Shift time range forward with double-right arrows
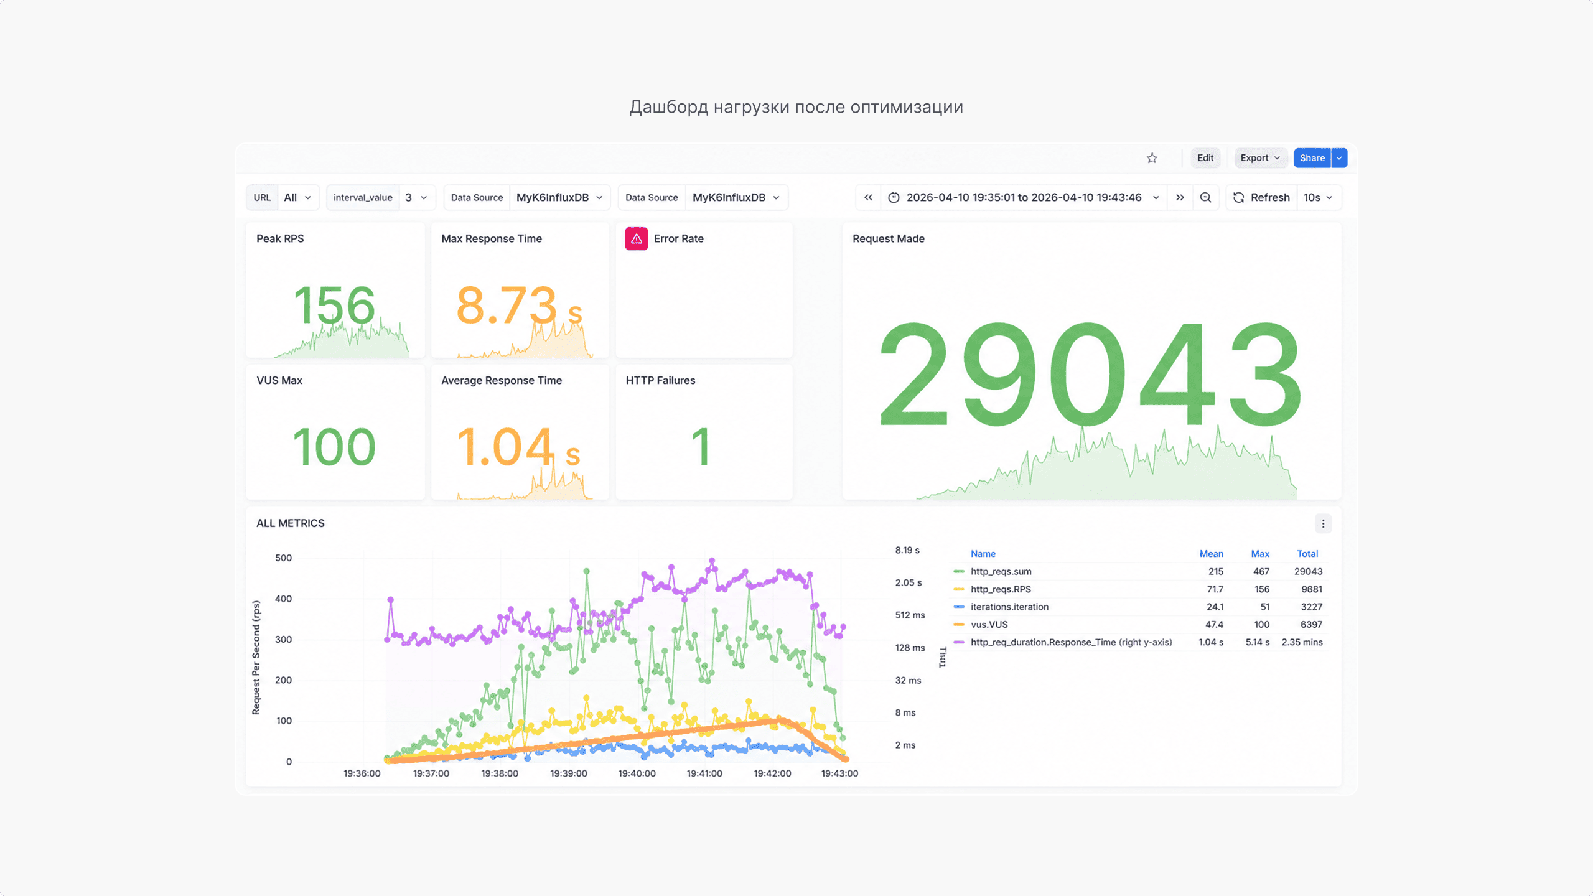Screen dimensions: 1593x896 pos(1180,197)
